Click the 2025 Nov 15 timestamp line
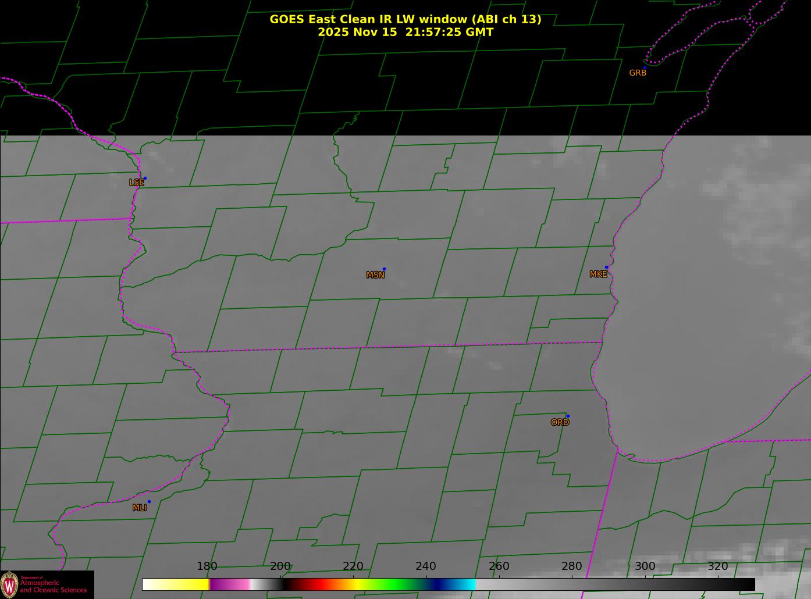811x599 pixels. (x=405, y=33)
